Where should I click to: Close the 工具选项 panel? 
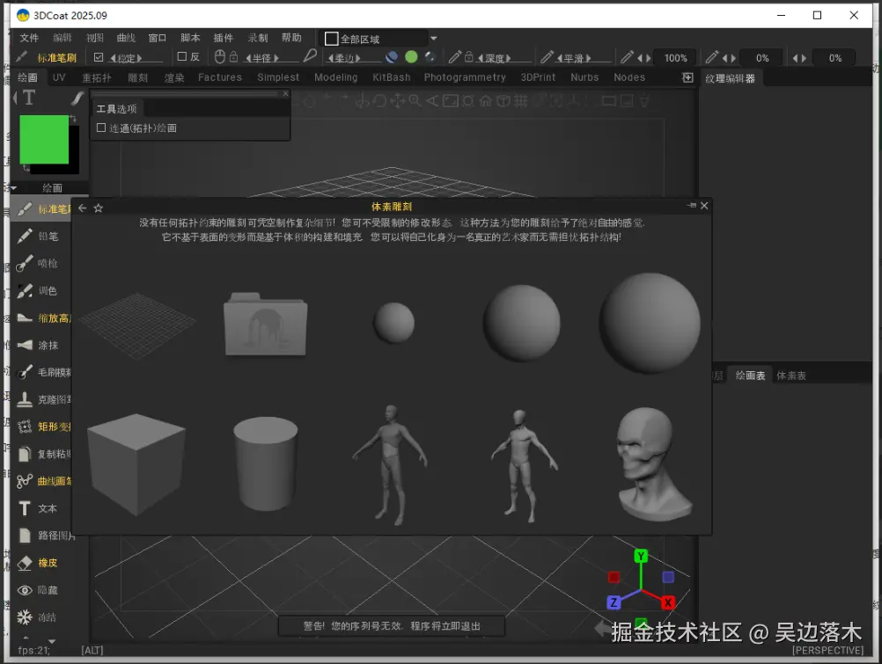[x=286, y=93]
